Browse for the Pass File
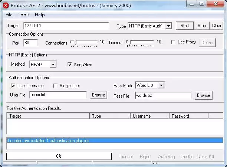 (204, 95)
